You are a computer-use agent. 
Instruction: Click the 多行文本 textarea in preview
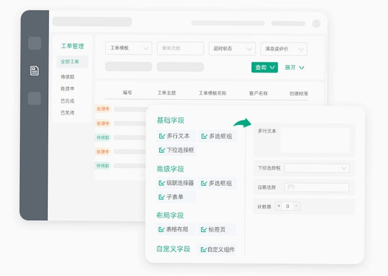pos(315,140)
